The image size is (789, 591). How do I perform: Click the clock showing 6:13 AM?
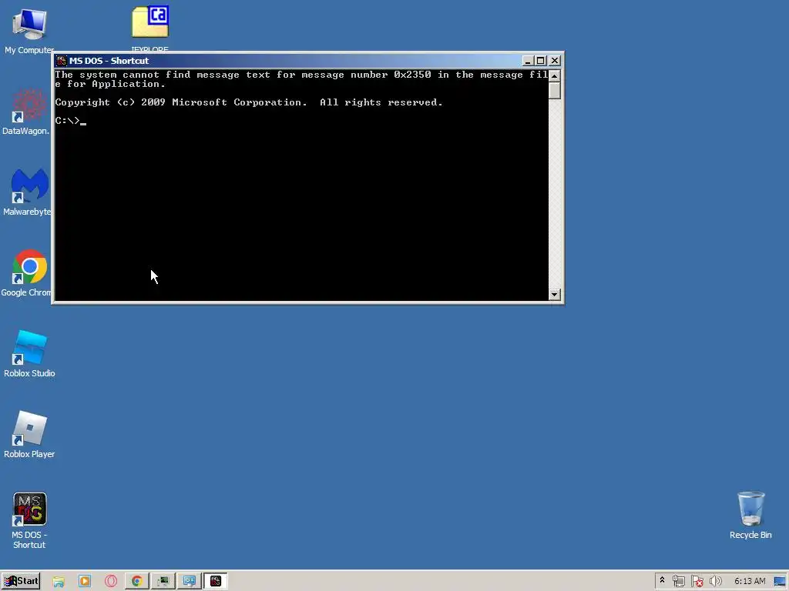[x=750, y=581]
